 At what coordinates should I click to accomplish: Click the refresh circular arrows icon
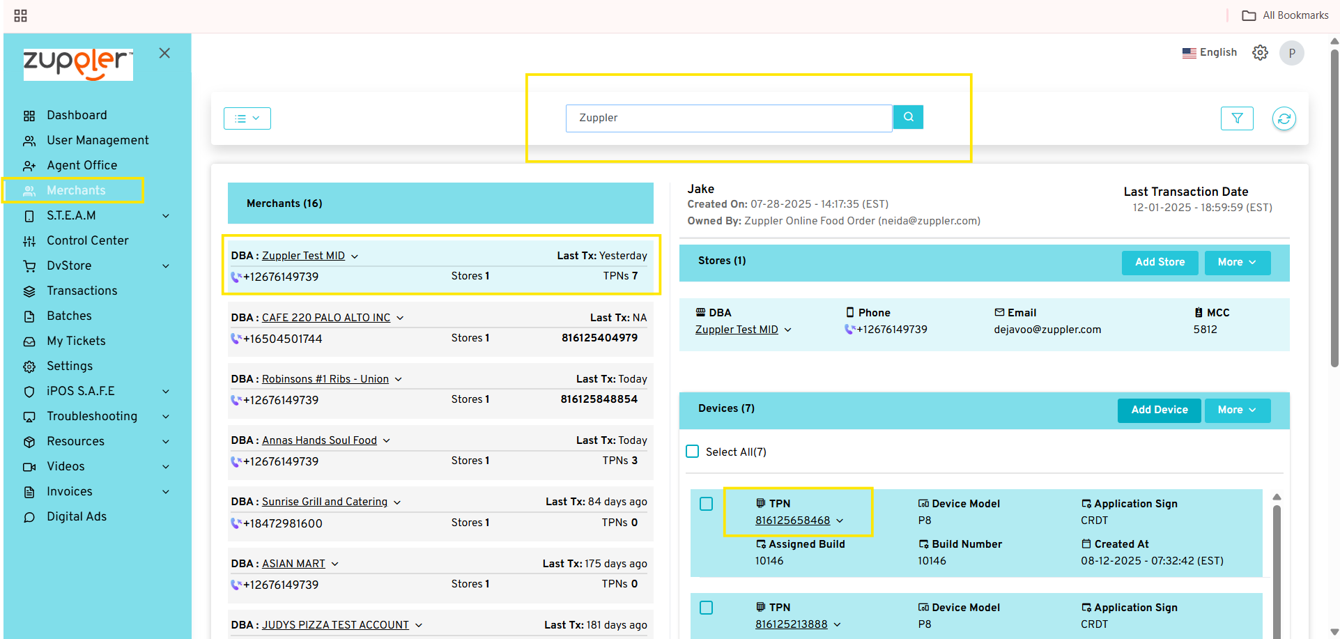point(1284,118)
